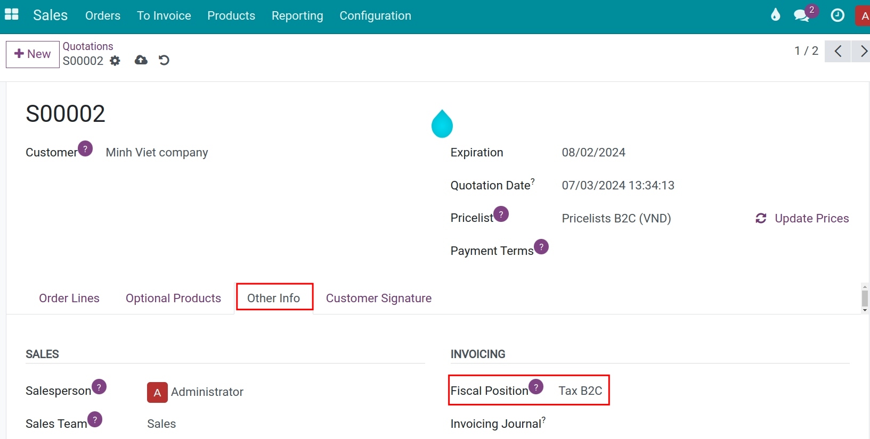Image resolution: width=870 pixels, height=439 pixels.
Task: Open the conversations icon with 2 unread badge
Action: [802, 15]
